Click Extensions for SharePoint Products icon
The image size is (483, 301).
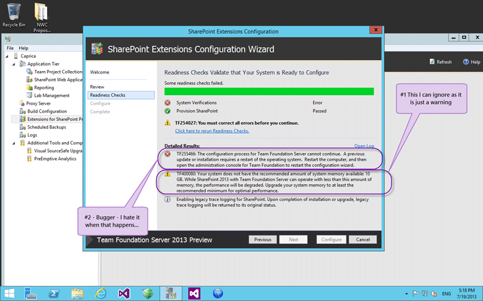point(22,119)
